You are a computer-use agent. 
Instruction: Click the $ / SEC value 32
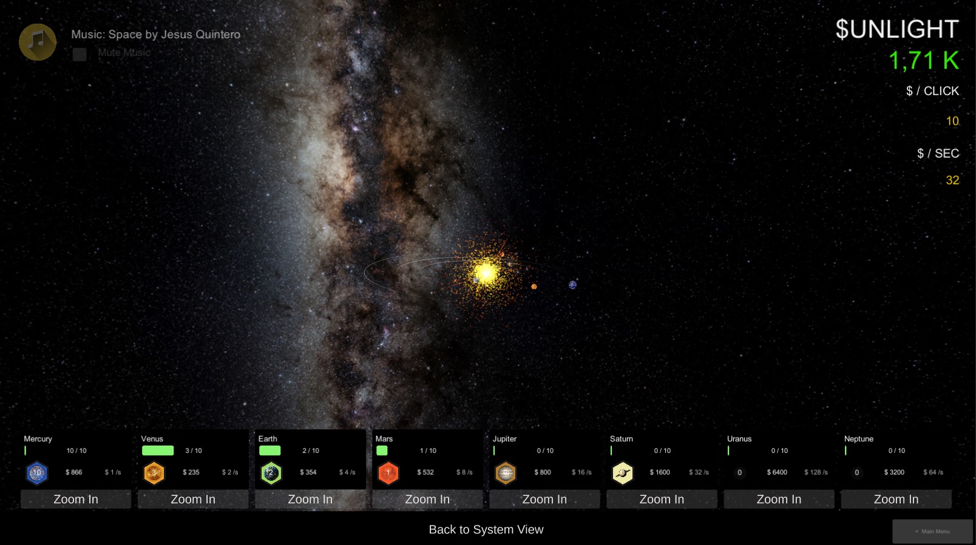(952, 180)
